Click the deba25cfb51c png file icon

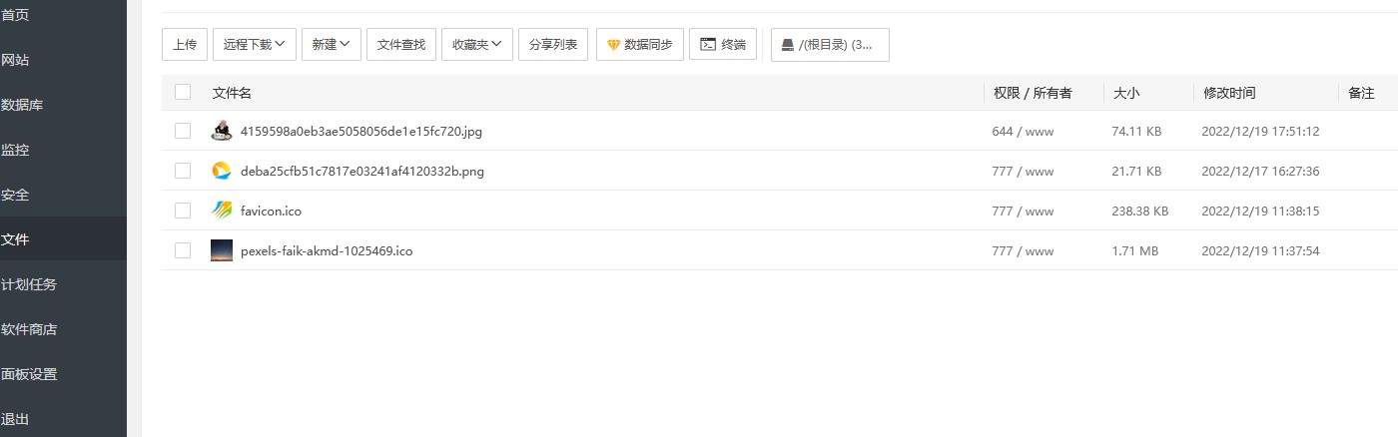coord(222,171)
